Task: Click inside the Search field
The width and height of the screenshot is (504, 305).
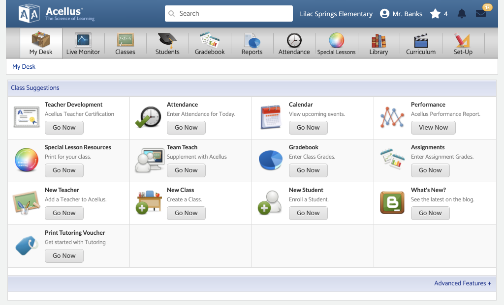Action: click(228, 13)
